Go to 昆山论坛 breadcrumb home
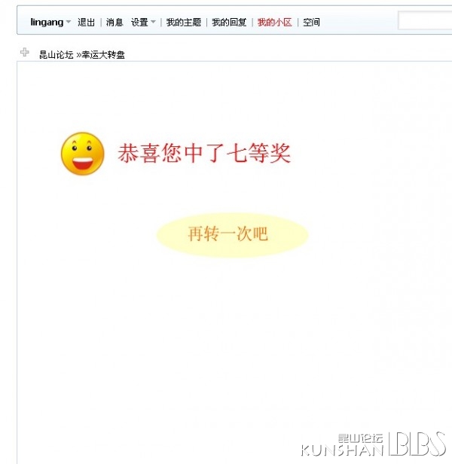The width and height of the screenshot is (452, 464). [x=56, y=55]
